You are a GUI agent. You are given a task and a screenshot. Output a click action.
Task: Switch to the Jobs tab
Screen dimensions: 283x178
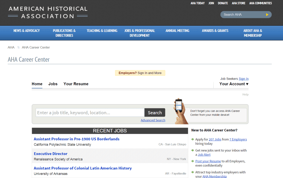click(x=53, y=84)
